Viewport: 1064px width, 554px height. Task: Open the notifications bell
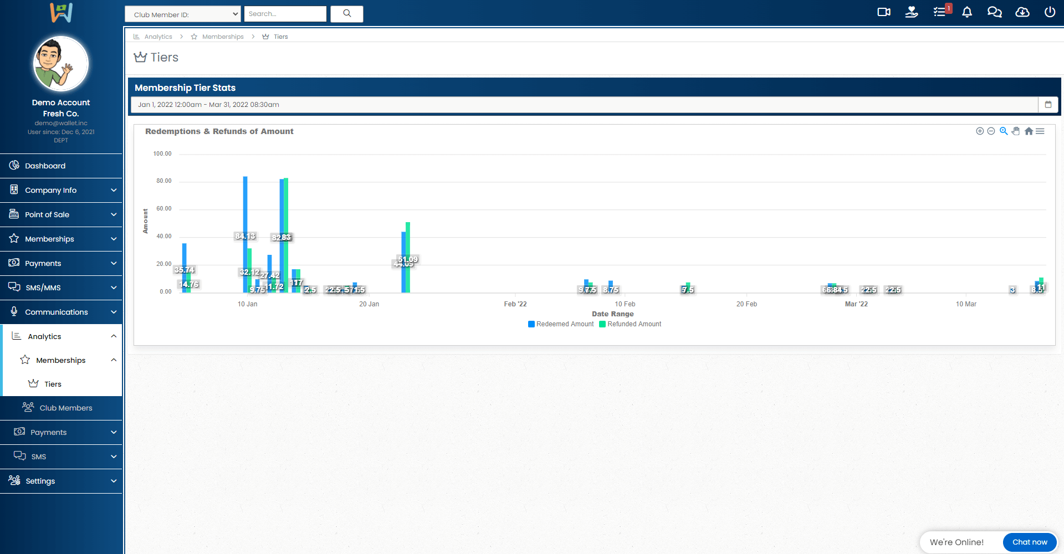coord(967,12)
